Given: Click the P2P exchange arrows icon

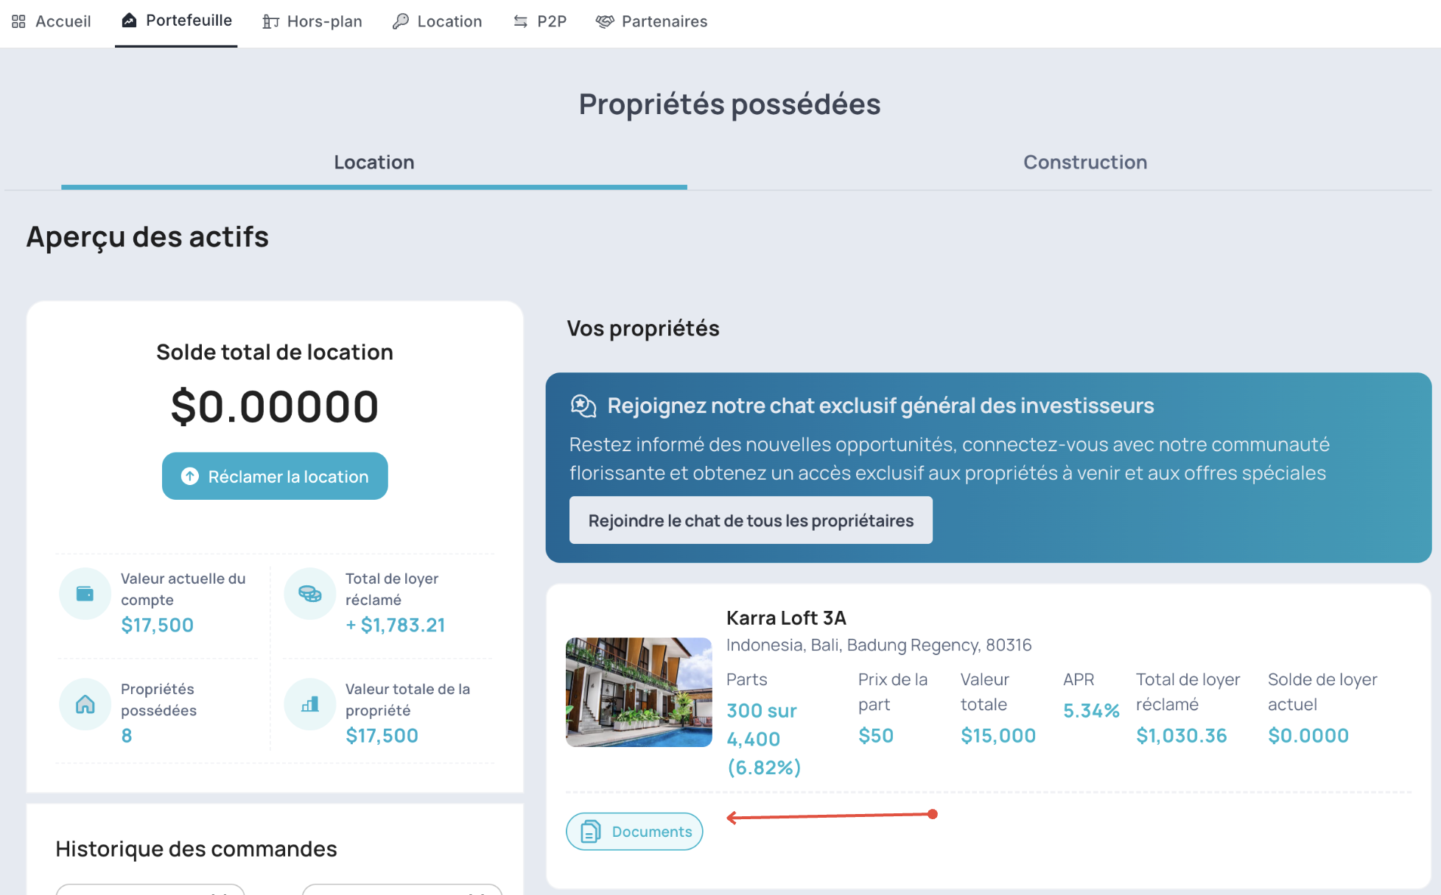Looking at the screenshot, I should coord(520,21).
